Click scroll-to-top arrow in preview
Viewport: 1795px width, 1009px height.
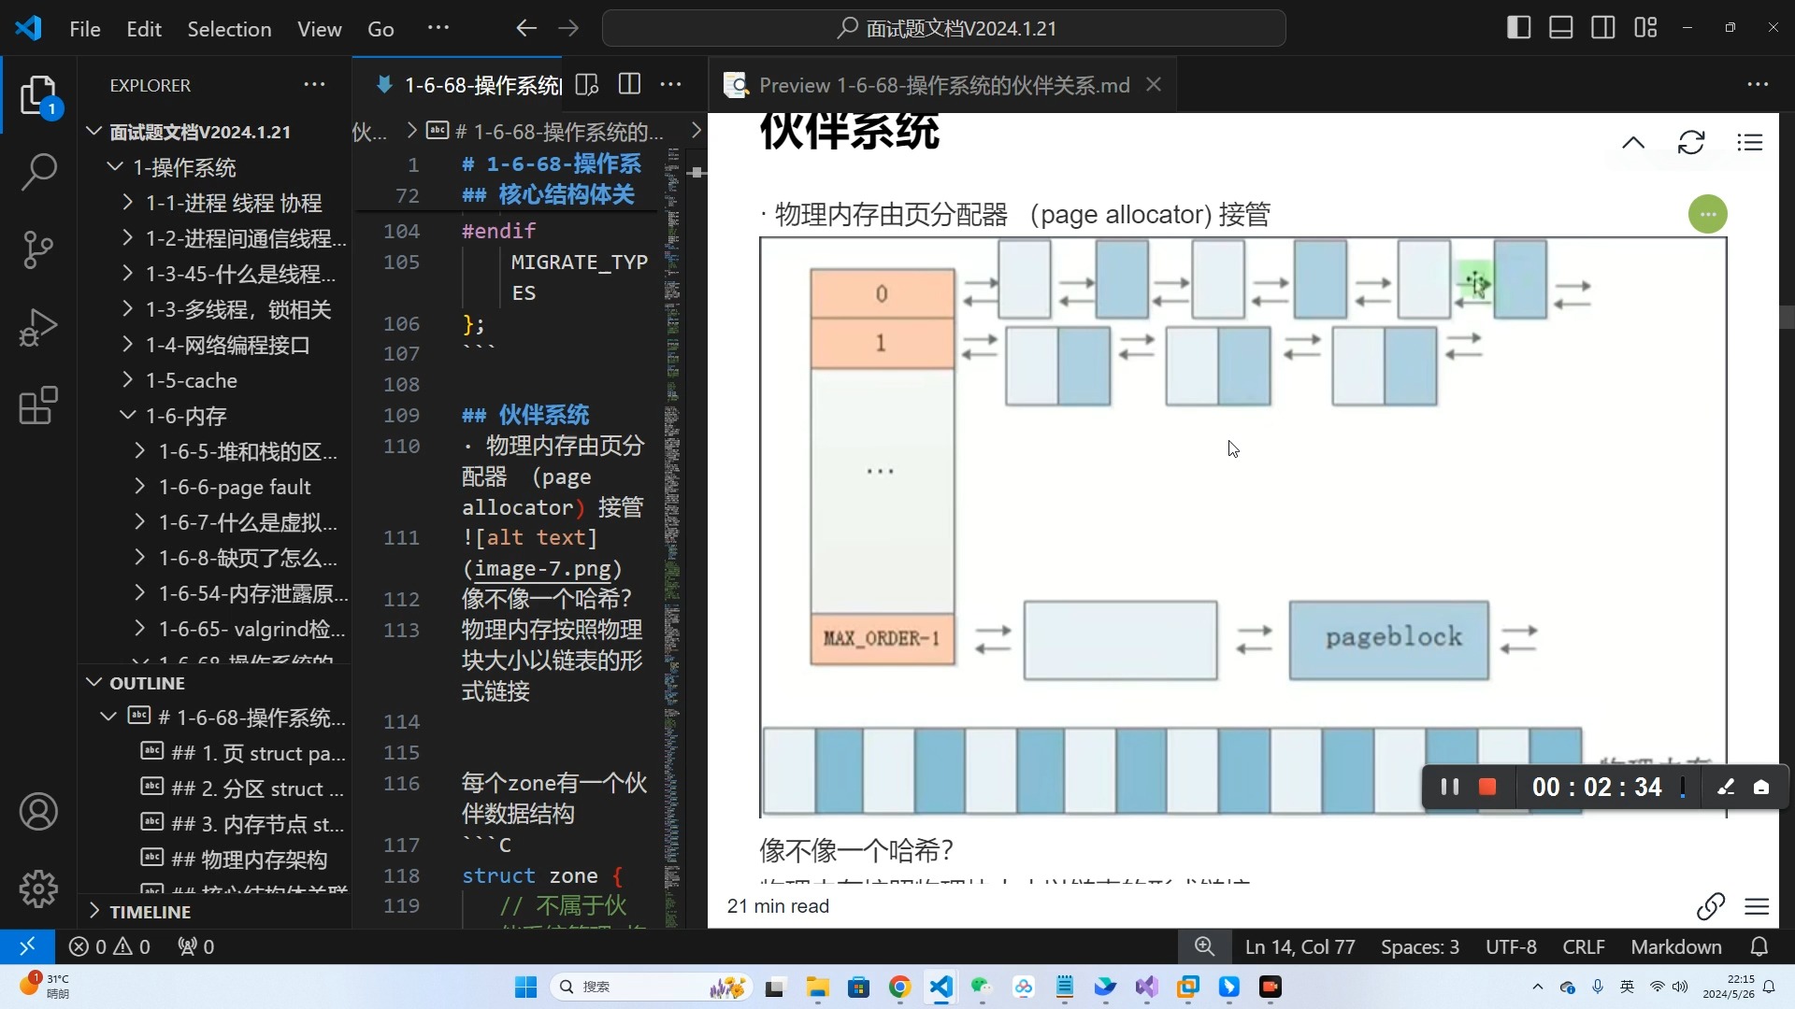[x=1633, y=143]
